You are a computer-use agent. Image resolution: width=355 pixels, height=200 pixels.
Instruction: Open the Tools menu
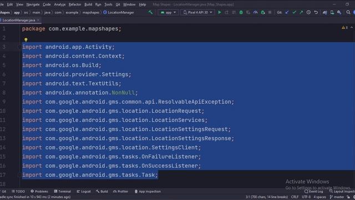click(x=108, y=4)
